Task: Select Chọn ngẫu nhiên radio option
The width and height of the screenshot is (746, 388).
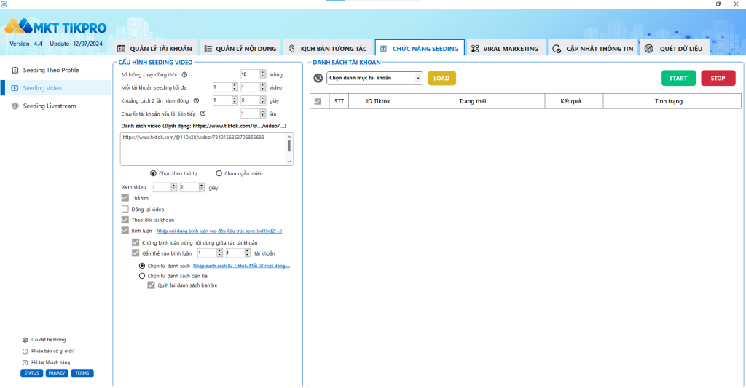Action: (219, 173)
